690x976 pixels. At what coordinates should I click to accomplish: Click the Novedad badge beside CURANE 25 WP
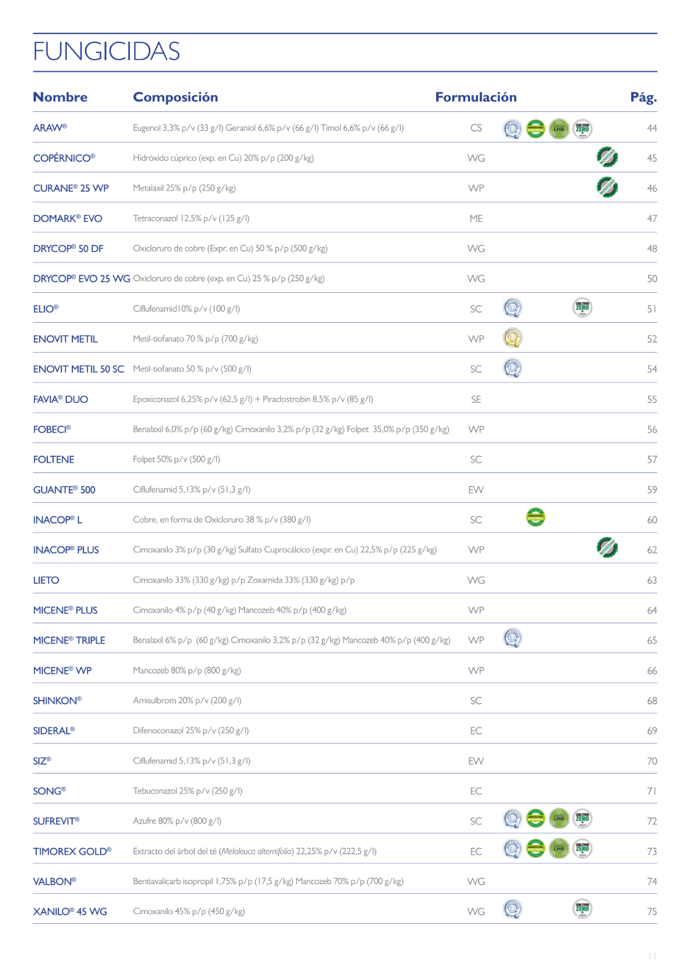pos(607,187)
